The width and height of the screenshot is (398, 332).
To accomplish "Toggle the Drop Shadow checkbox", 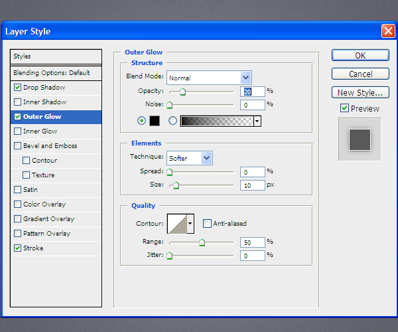I will tap(17, 88).
